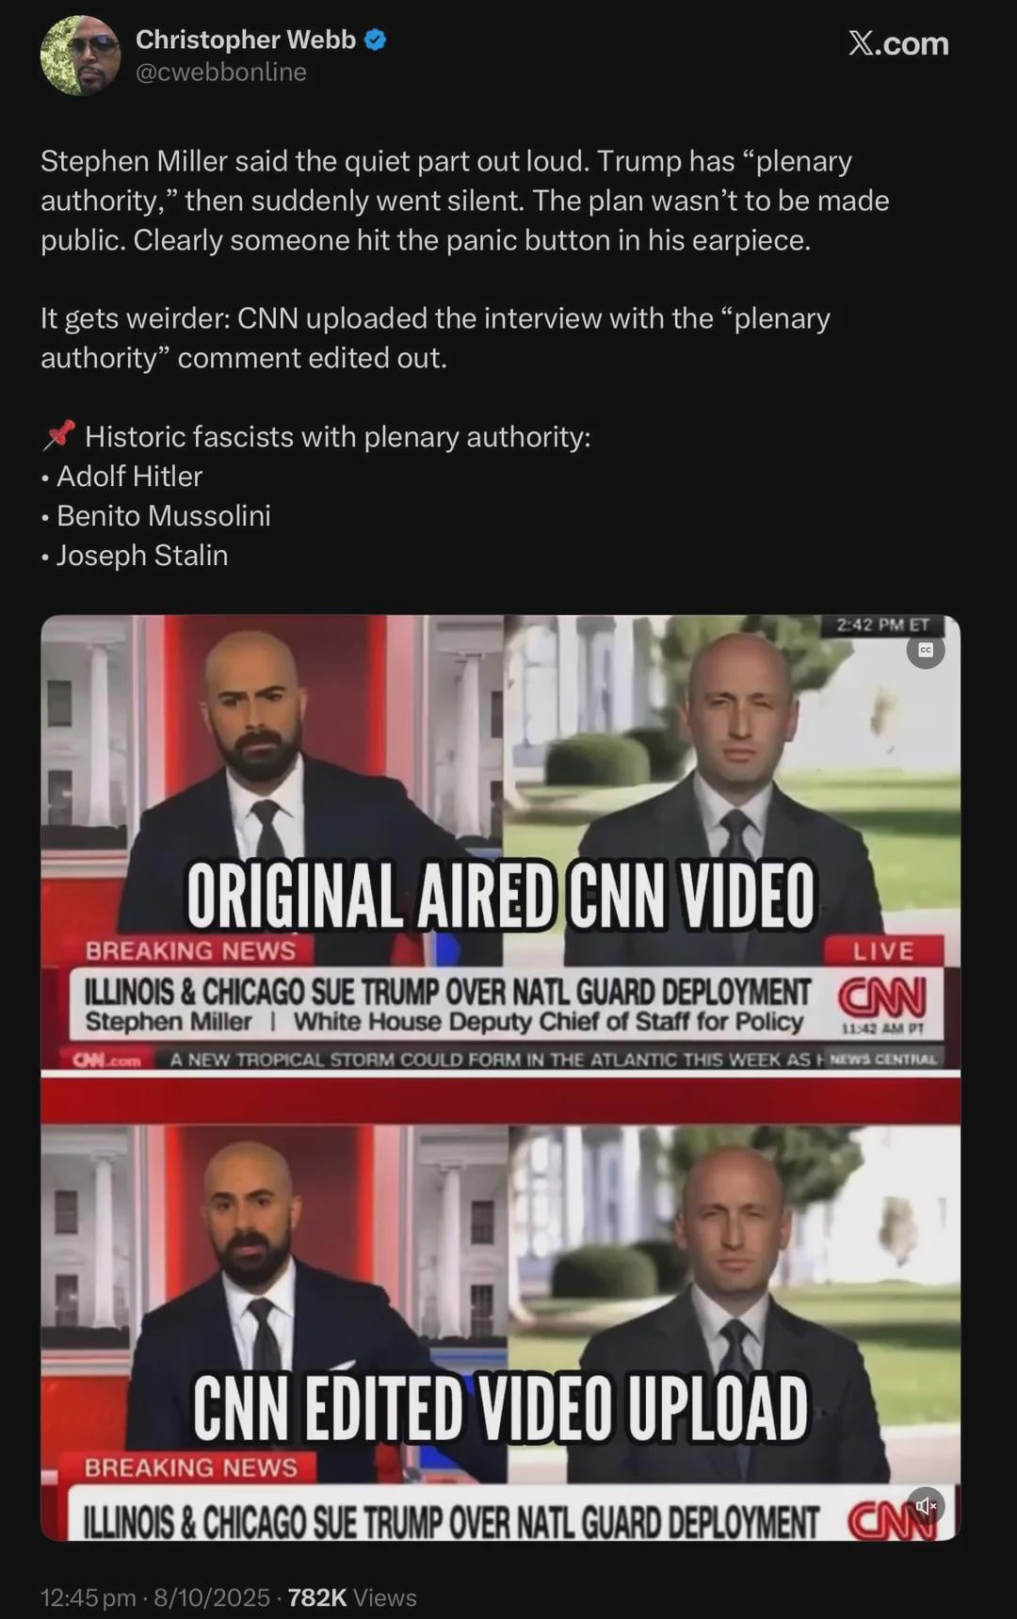The width and height of the screenshot is (1017, 1619).
Task: Toggle closed captions on the video
Action: click(926, 651)
